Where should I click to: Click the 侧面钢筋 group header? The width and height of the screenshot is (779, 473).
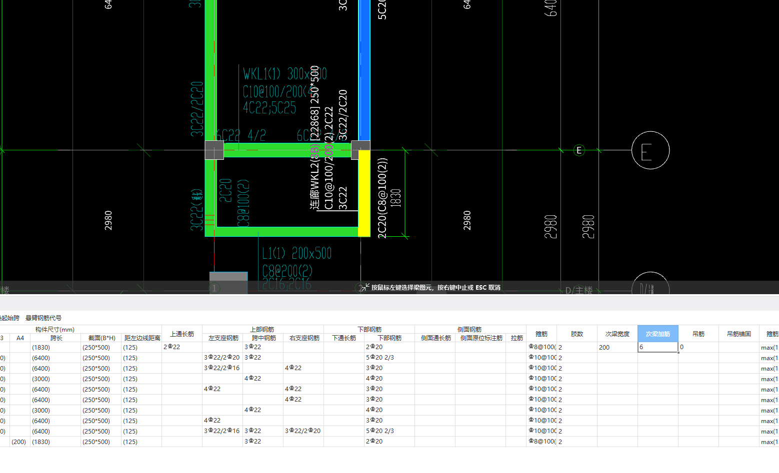tap(469, 329)
